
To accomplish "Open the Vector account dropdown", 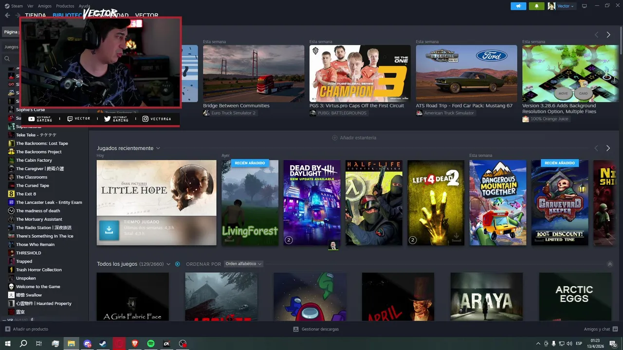I will (x=566, y=6).
